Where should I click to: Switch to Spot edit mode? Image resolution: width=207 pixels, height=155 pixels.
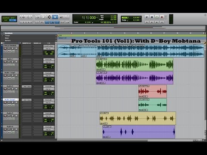[13, 18]
